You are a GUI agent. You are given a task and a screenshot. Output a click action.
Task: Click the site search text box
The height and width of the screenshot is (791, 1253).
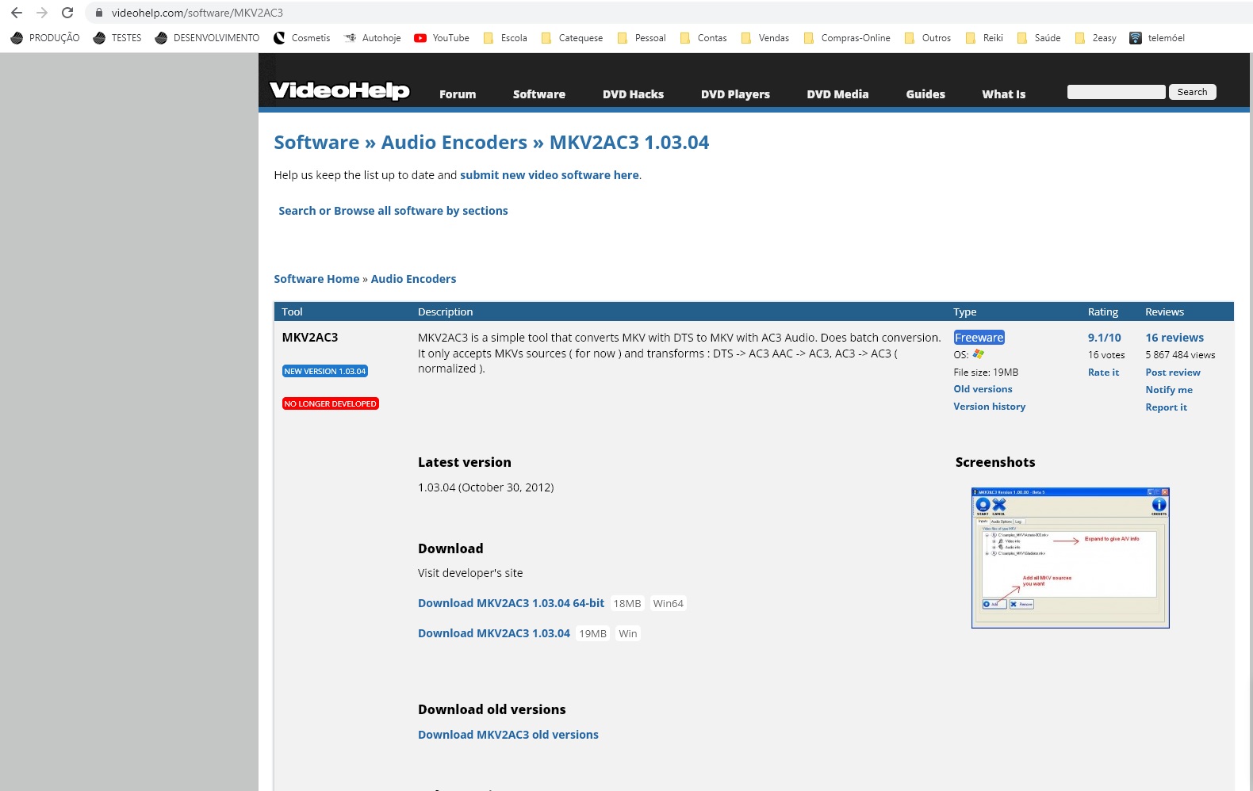click(1116, 92)
